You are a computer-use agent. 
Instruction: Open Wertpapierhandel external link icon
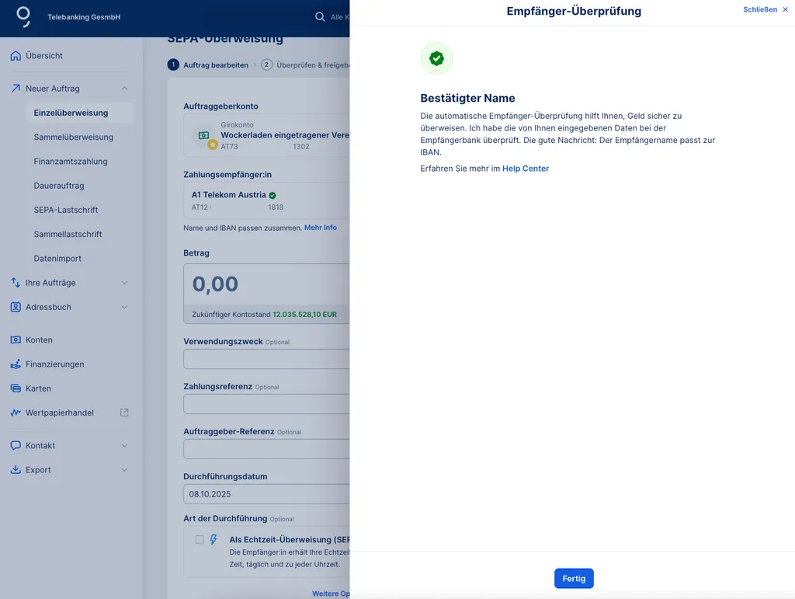coord(124,413)
